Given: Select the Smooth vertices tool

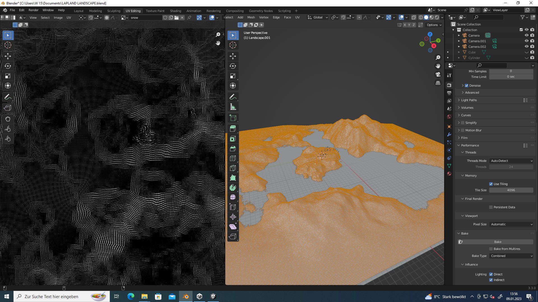Looking at the screenshot, I should tap(233, 197).
